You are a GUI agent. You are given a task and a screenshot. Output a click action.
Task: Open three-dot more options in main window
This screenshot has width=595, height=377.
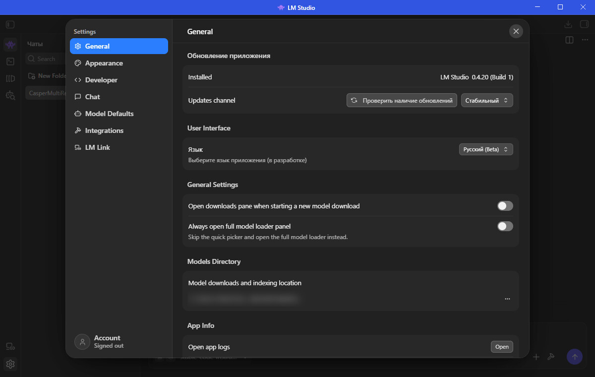click(585, 40)
